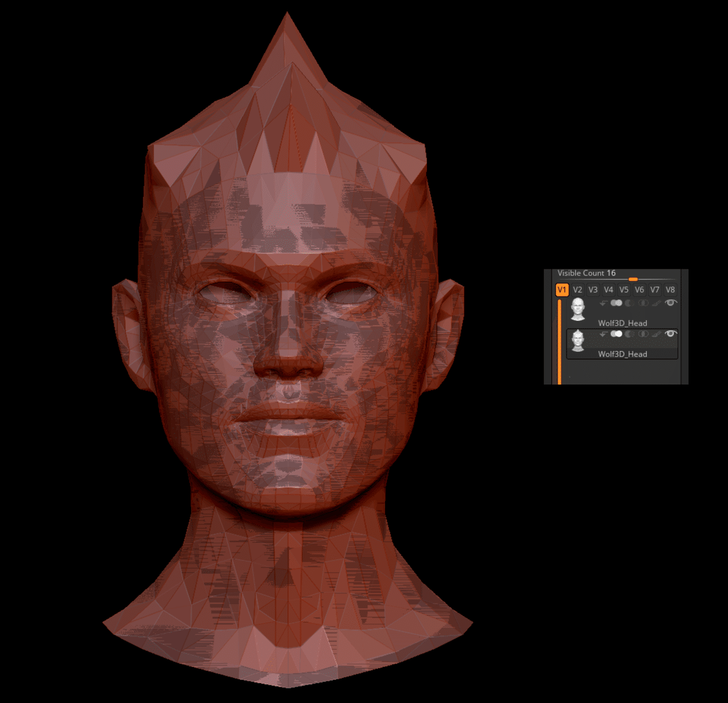Toggle polypaint brush icon on lower Wolf3D_Head
This screenshot has height=703, width=728.
point(656,334)
